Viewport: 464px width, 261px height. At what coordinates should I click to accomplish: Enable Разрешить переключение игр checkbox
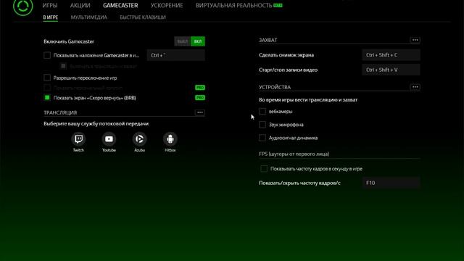point(47,78)
